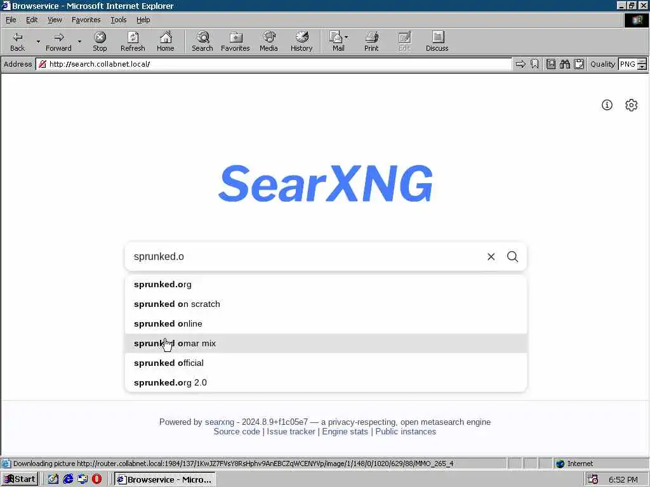Viewport: 650px width, 487px height.
Task: Open the Issue tracker link
Action: pyautogui.click(x=291, y=431)
